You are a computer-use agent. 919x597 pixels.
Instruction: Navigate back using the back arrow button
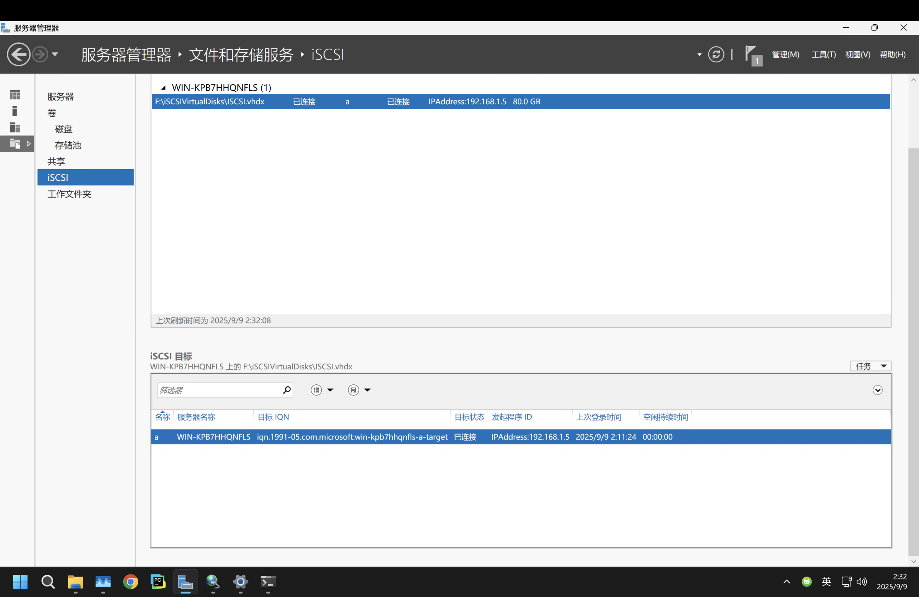(x=18, y=54)
